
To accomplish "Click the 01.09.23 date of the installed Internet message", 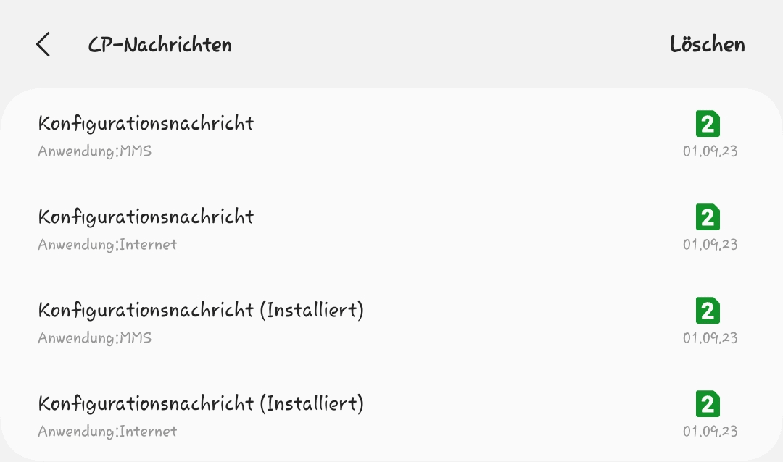I will click(x=710, y=432).
